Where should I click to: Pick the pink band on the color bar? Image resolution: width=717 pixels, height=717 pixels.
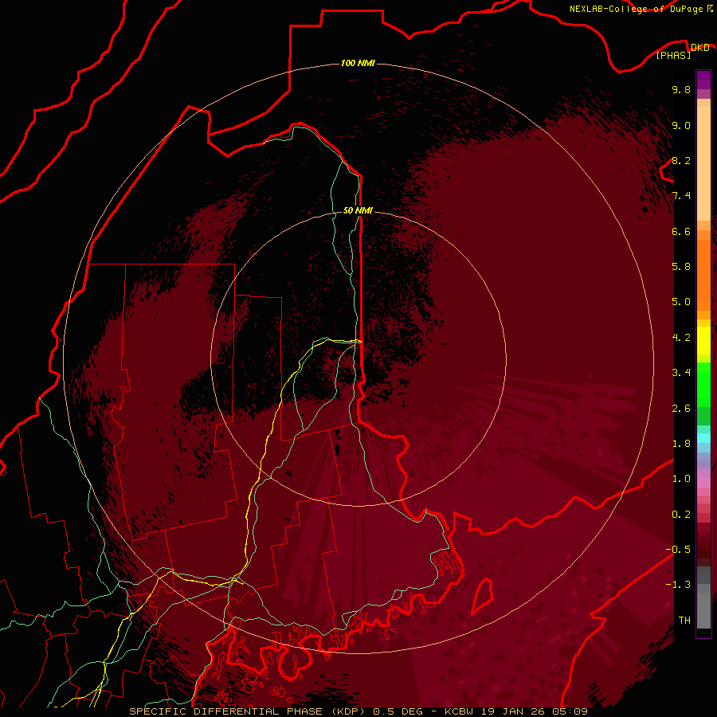pos(703,483)
